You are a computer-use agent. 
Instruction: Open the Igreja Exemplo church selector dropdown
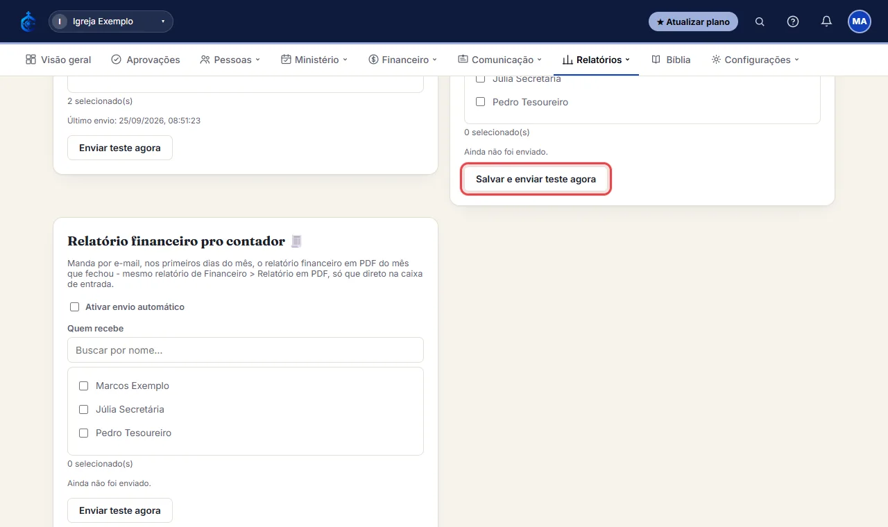111,21
